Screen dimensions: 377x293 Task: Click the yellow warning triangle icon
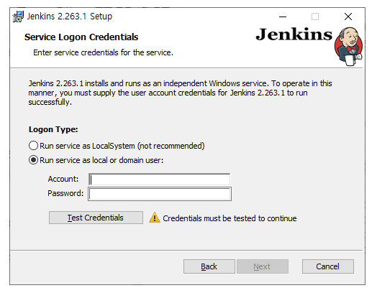tap(155, 218)
